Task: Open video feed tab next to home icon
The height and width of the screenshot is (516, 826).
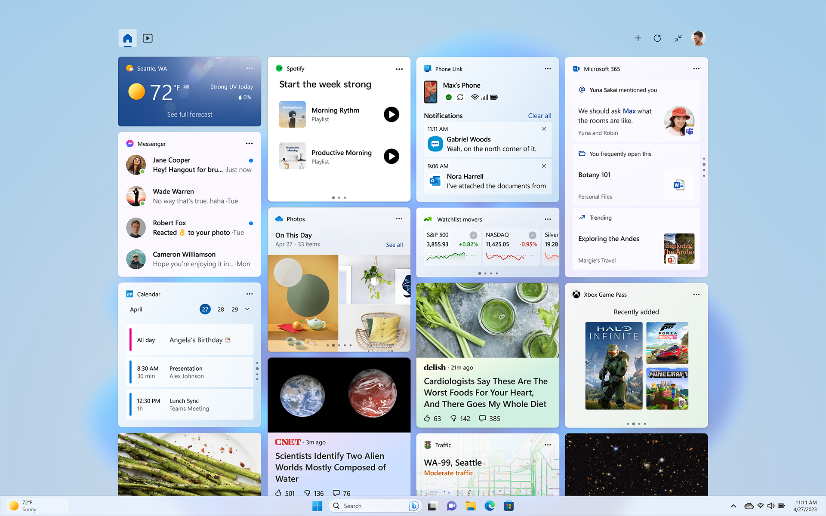Action: 148,37
